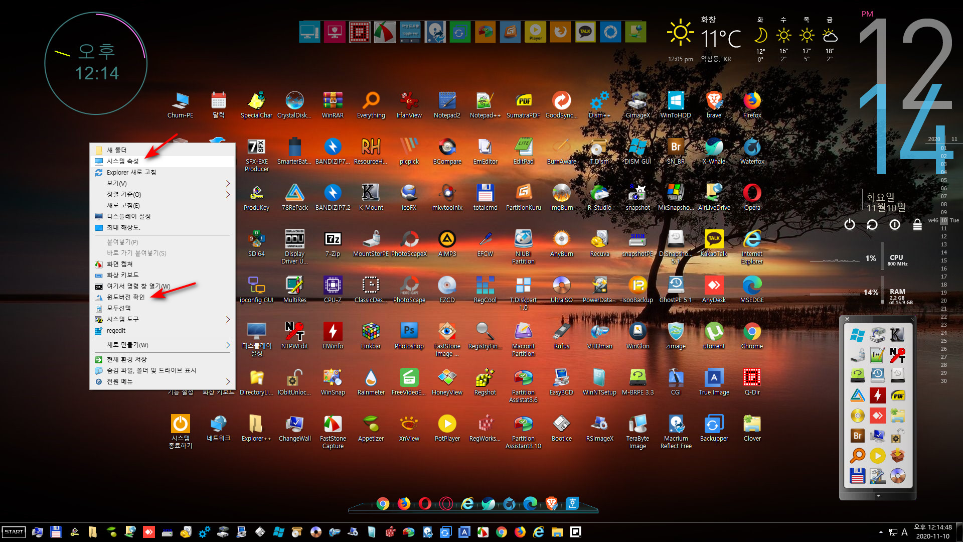Open Chrome from the bottom dock
This screenshot has height=542, width=963.
[x=383, y=503]
